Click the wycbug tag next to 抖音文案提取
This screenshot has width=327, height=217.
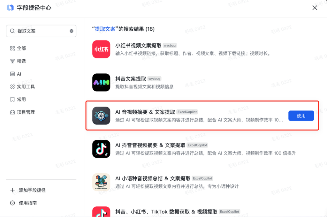point(154,79)
